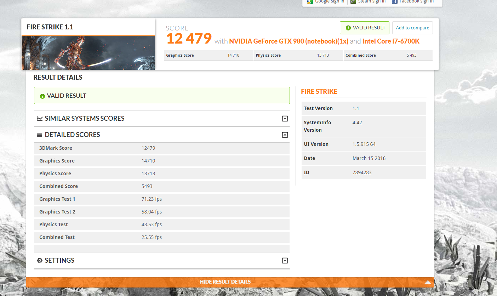497x296 pixels.
Task: Click the Facebook sign in icon
Action: coord(395,1)
